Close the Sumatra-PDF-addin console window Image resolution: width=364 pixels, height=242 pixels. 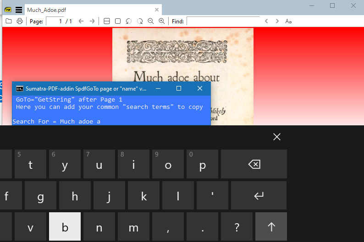[x=199, y=88]
